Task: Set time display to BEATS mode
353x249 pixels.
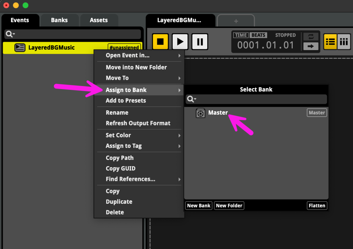Action: pos(259,35)
